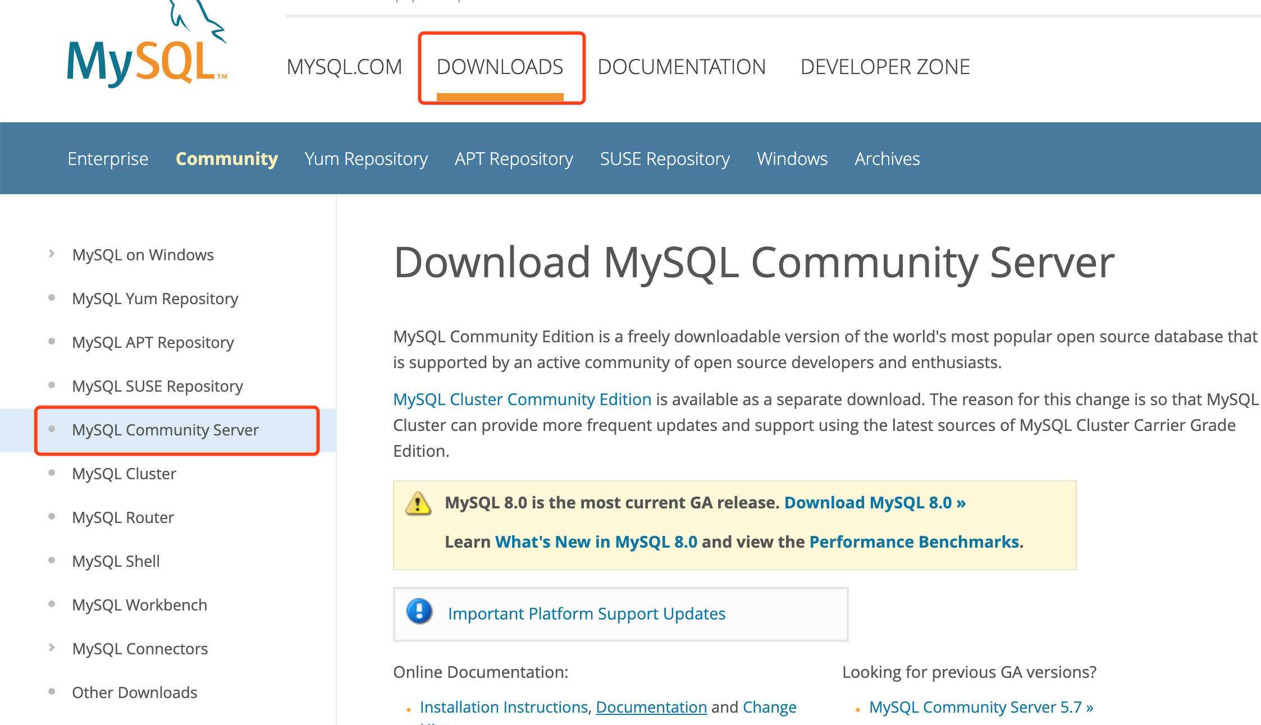Viewport: 1261px width, 725px height.
Task: Open the MySQL Cluster Community Edition link
Action: pos(522,400)
